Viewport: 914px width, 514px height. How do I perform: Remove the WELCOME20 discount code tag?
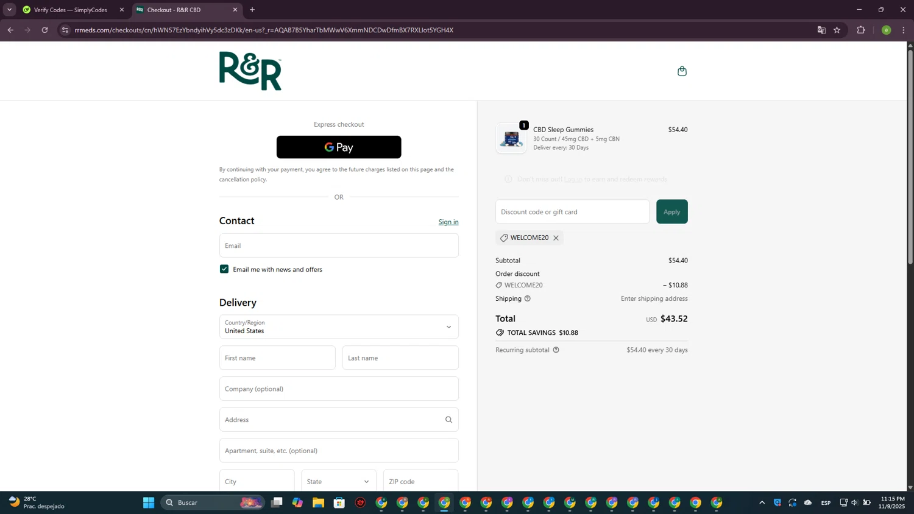(x=556, y=238)
